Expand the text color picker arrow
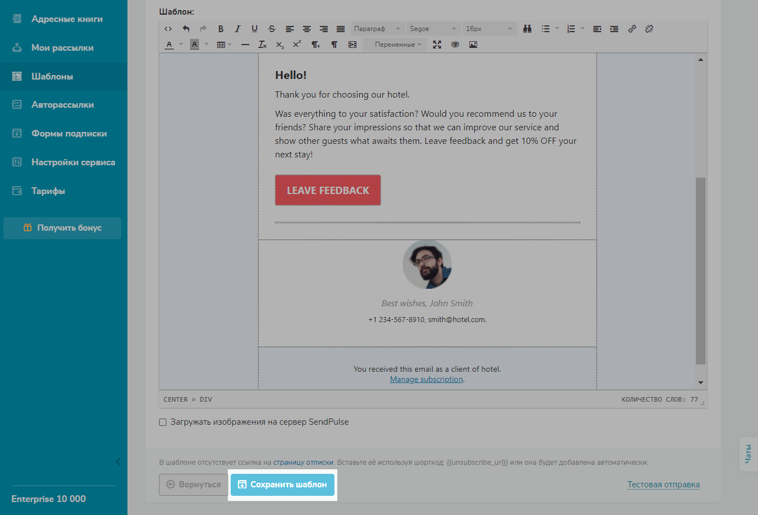This screenshot has width=758, height=515. point(181,45)
